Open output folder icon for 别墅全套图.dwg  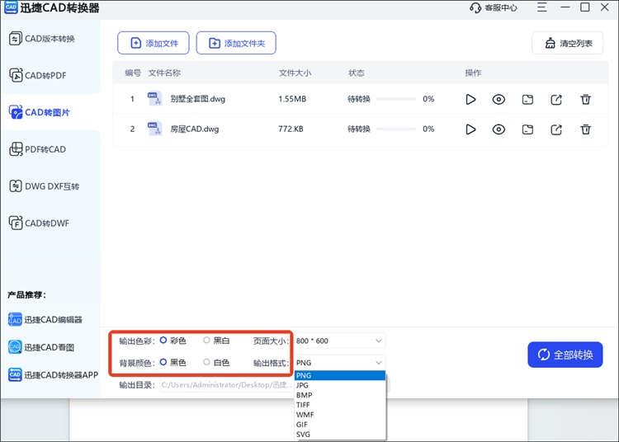[x=527, y=99]
